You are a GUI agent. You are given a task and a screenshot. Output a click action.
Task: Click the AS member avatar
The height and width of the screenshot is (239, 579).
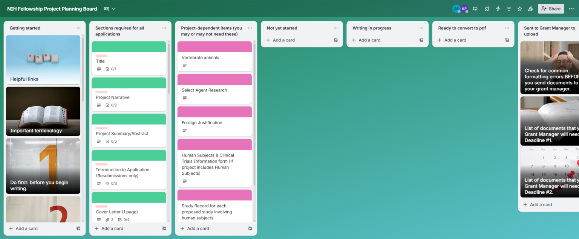[456, 9]
